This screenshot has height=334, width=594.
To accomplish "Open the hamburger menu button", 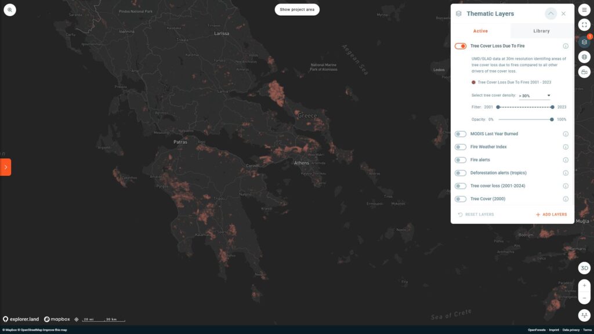I will point(584,10).
